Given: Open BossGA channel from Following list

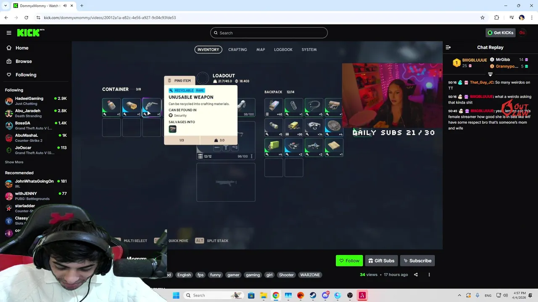Looking at the screenshot, I should (x=36, y=125).
